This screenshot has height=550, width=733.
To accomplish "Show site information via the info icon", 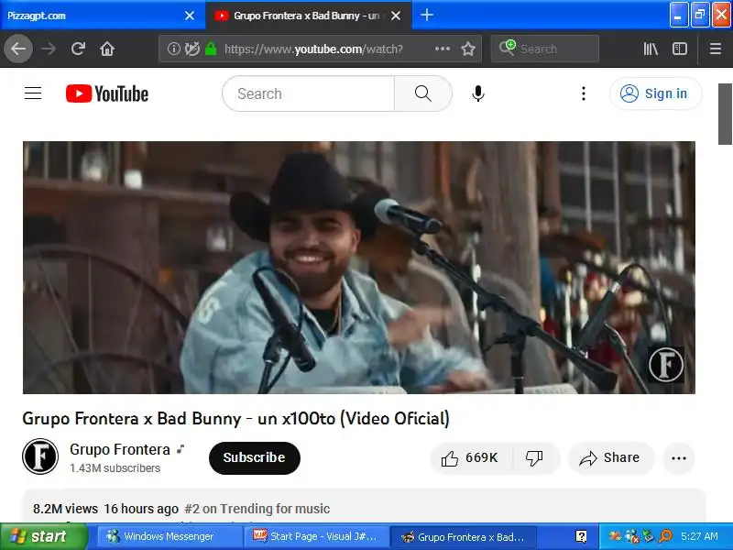I will pyautogui.click(x=173, y=49).
